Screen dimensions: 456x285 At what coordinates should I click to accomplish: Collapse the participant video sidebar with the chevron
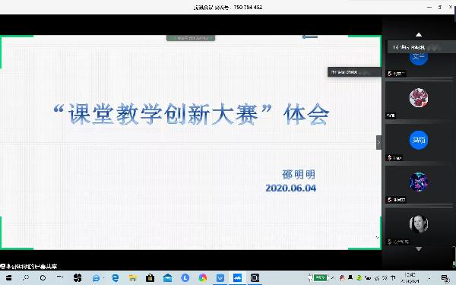point(378,143)
